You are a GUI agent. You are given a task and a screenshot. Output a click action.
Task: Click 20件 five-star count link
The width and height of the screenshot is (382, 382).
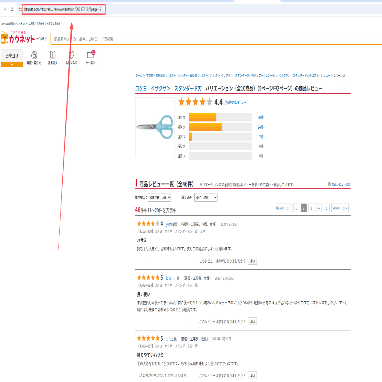(261, 118)
